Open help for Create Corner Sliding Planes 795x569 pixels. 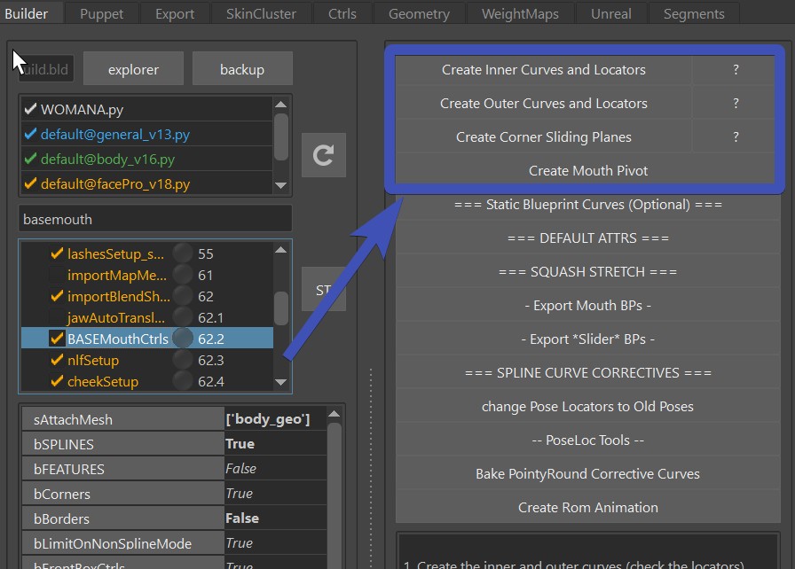[736, 136]
